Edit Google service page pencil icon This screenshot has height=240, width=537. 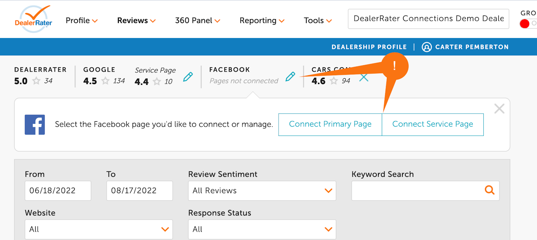(x=188, y=77)
